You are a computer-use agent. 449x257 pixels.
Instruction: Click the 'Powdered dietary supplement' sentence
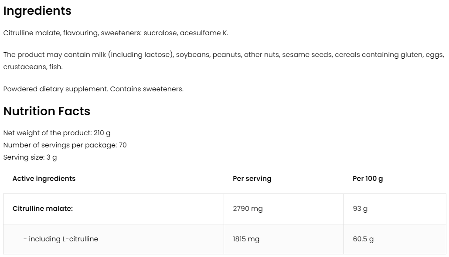coord(93,89)
